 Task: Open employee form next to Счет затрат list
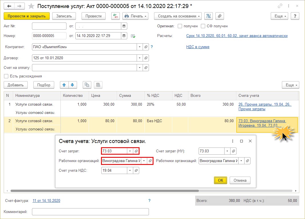tap(150, 161)
